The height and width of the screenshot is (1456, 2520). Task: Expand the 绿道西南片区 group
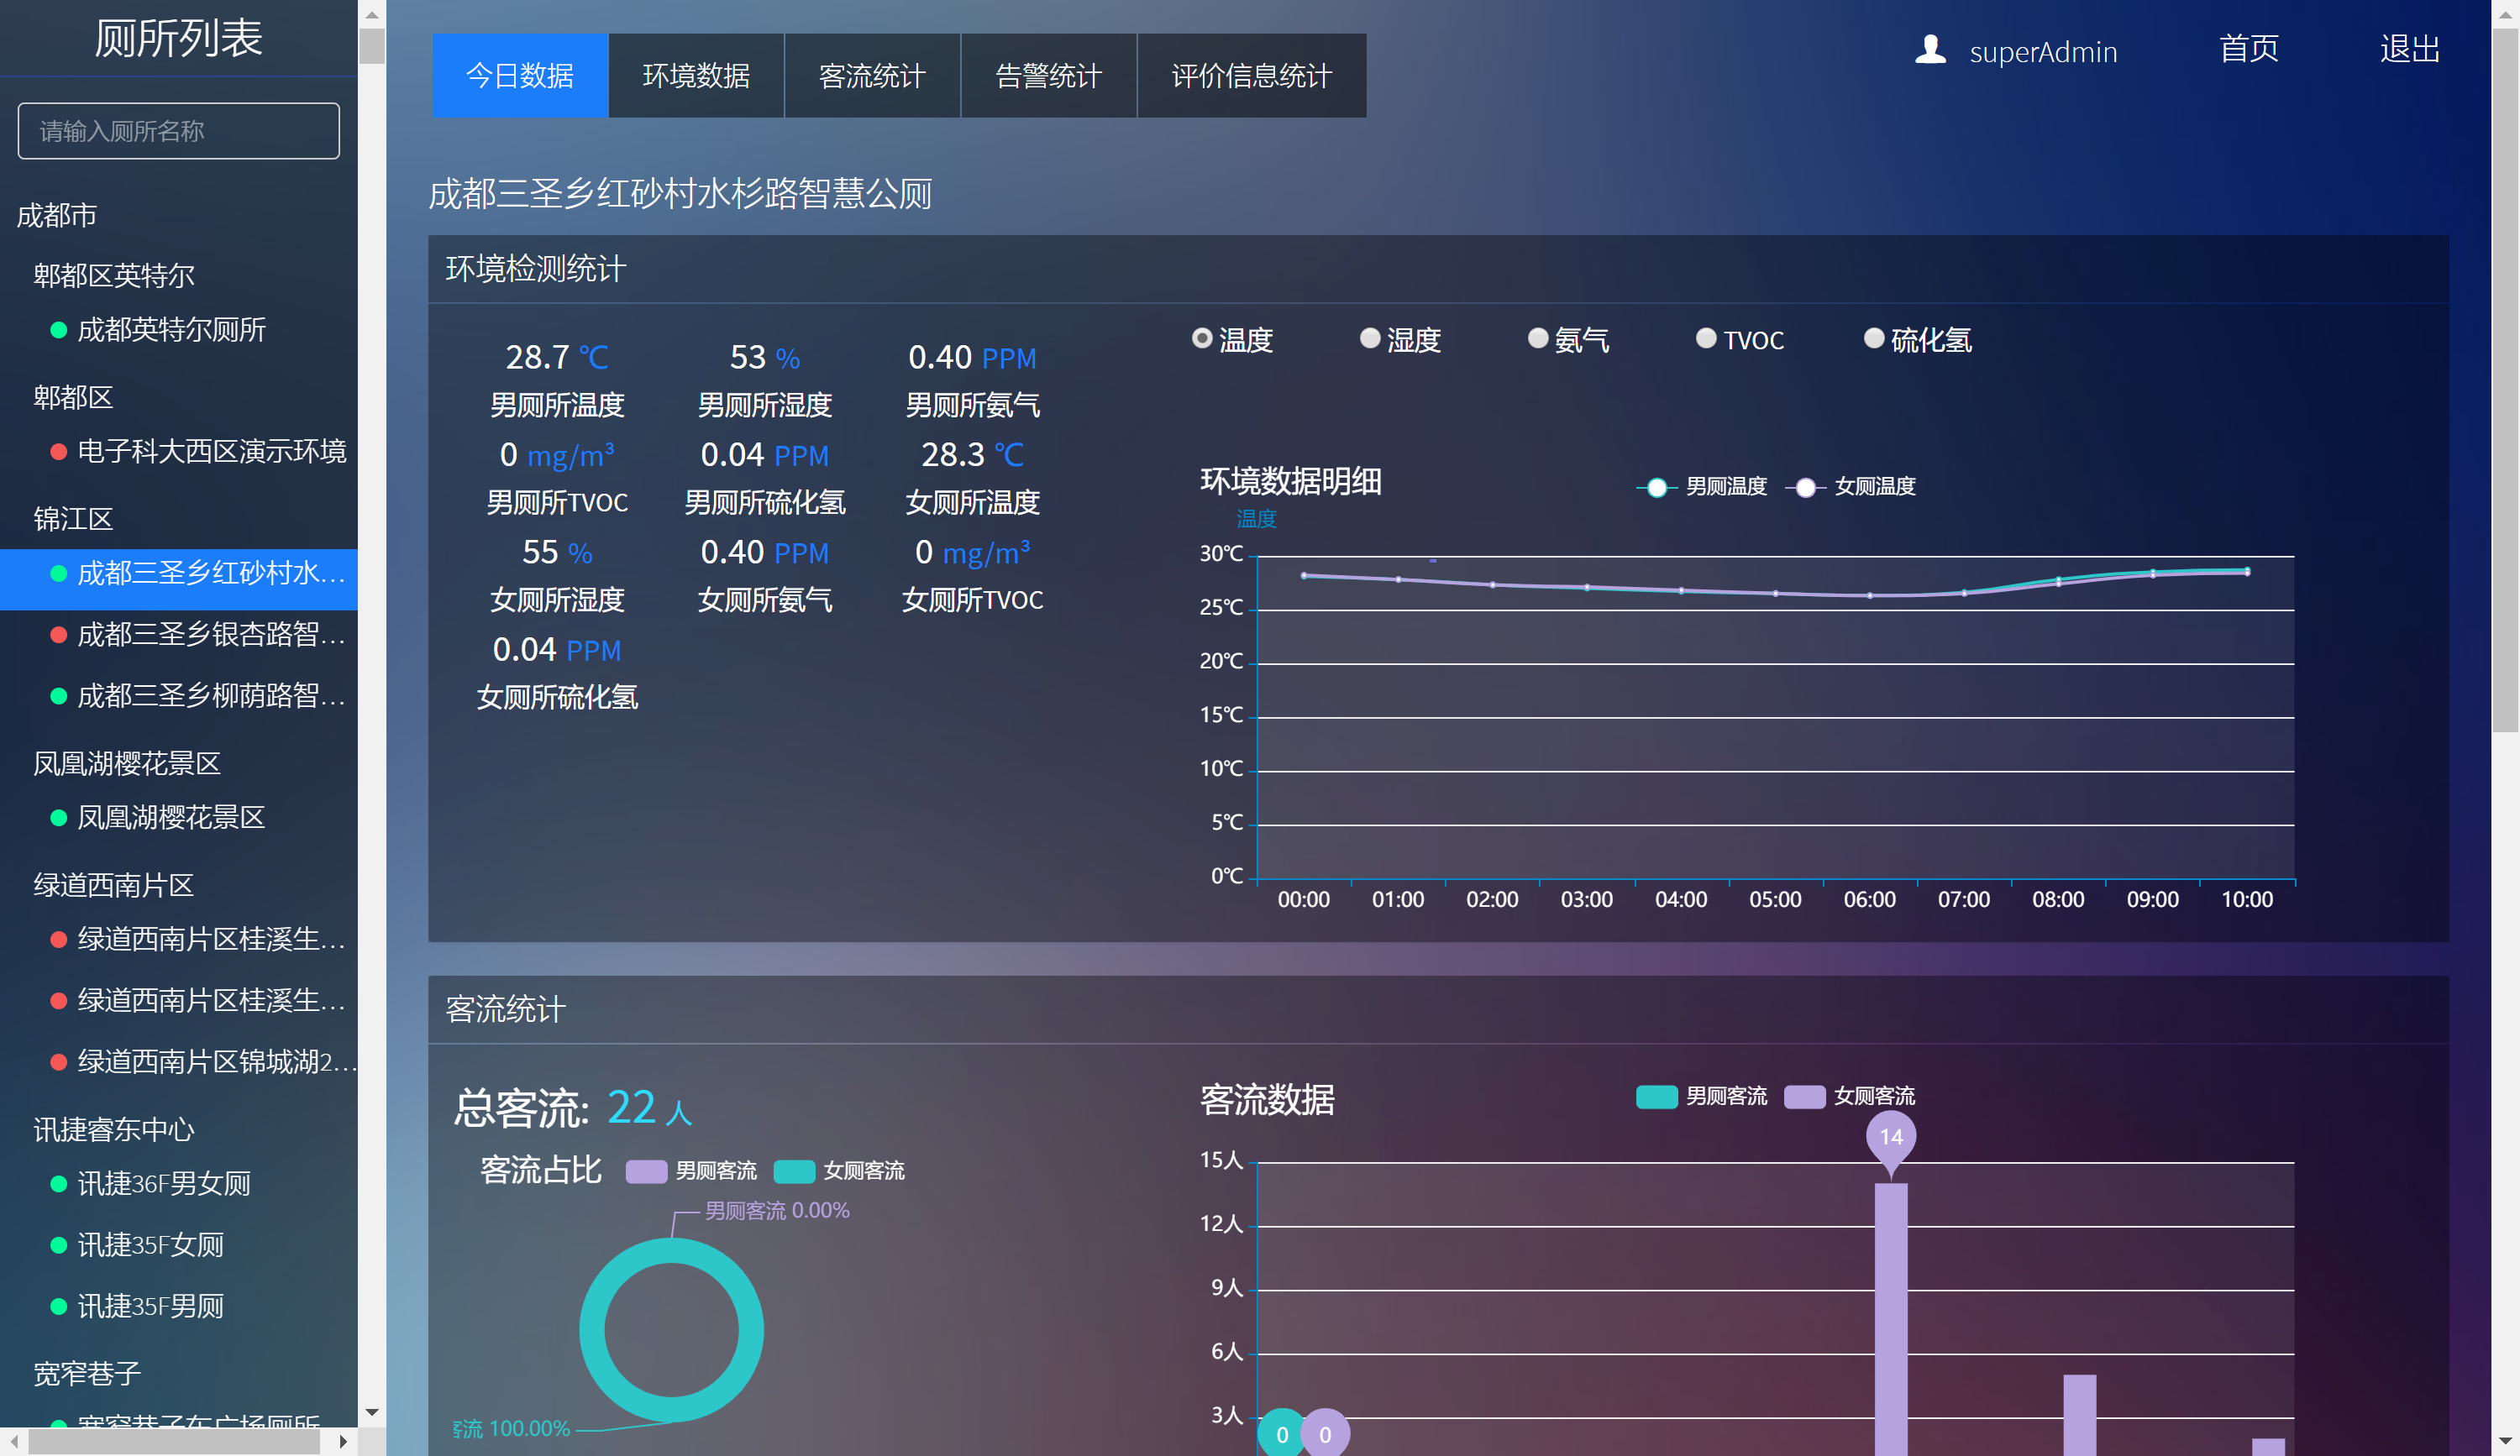point(113,884)
